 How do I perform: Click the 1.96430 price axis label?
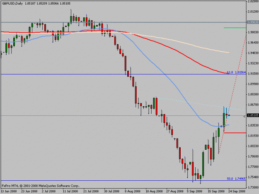coord(253,43)
